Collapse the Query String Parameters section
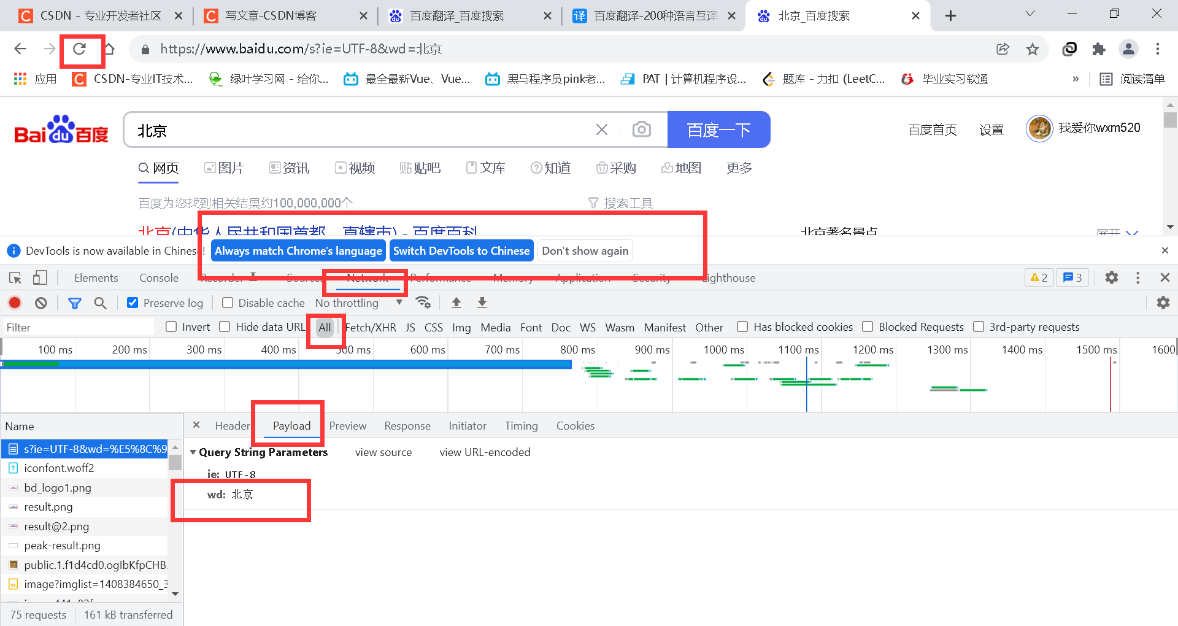Image resolution: width=1178 pixels, height=626 pixels. (x=193, y=452)
